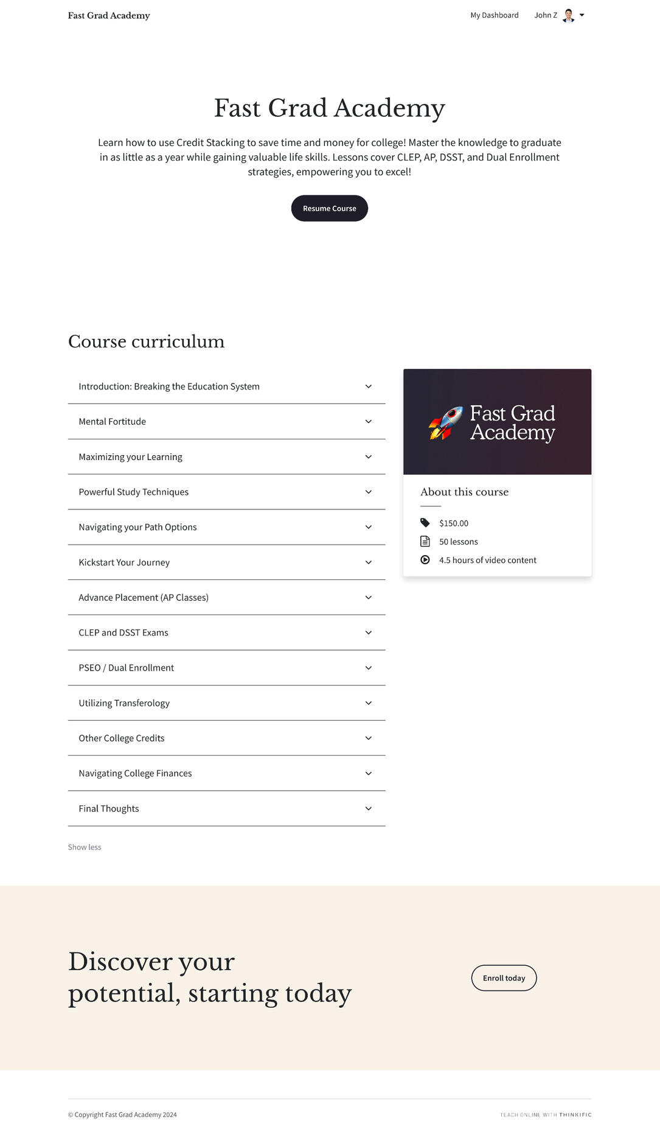Open the Utilizing Transferology chapter title
This screenshot has height=1132, width=660.
(x=124, y=703)
